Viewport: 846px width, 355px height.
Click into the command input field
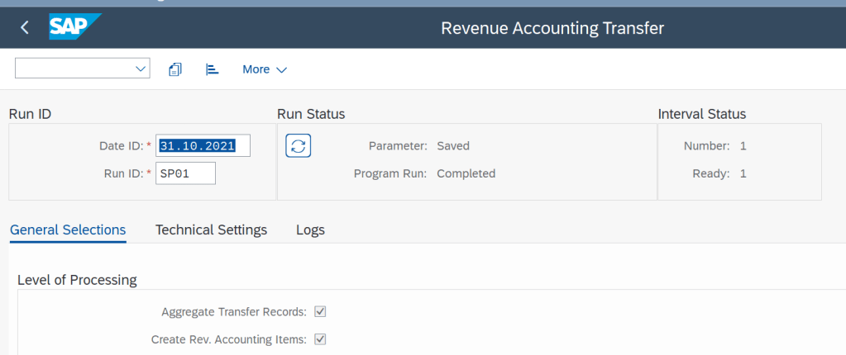coord(74,69)
